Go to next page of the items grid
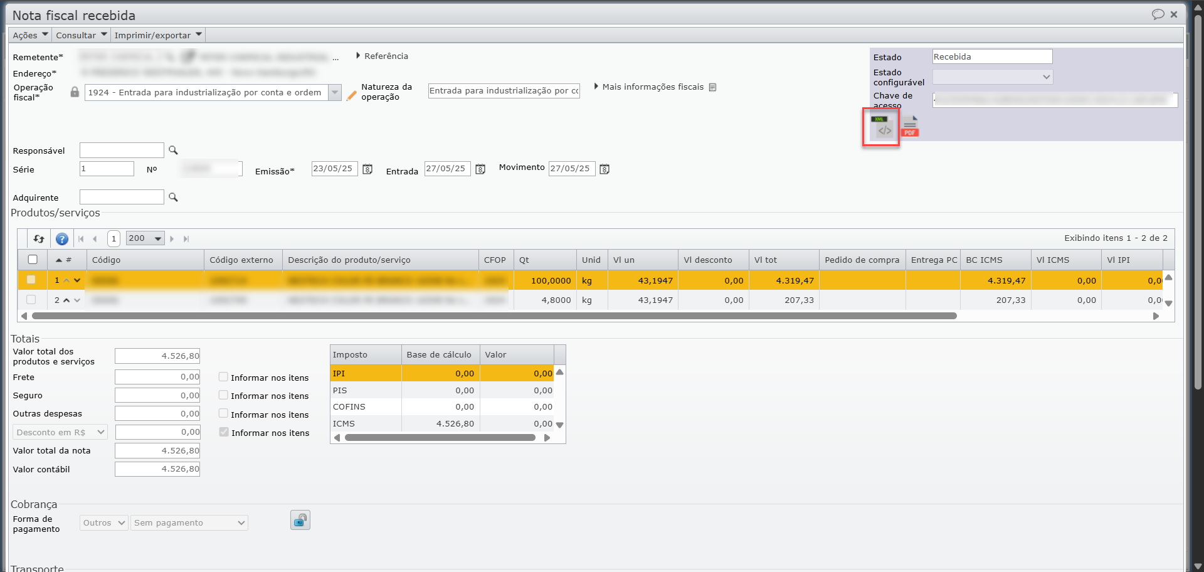This screenshot has width=1204, height=572. [x=172, y=239]
